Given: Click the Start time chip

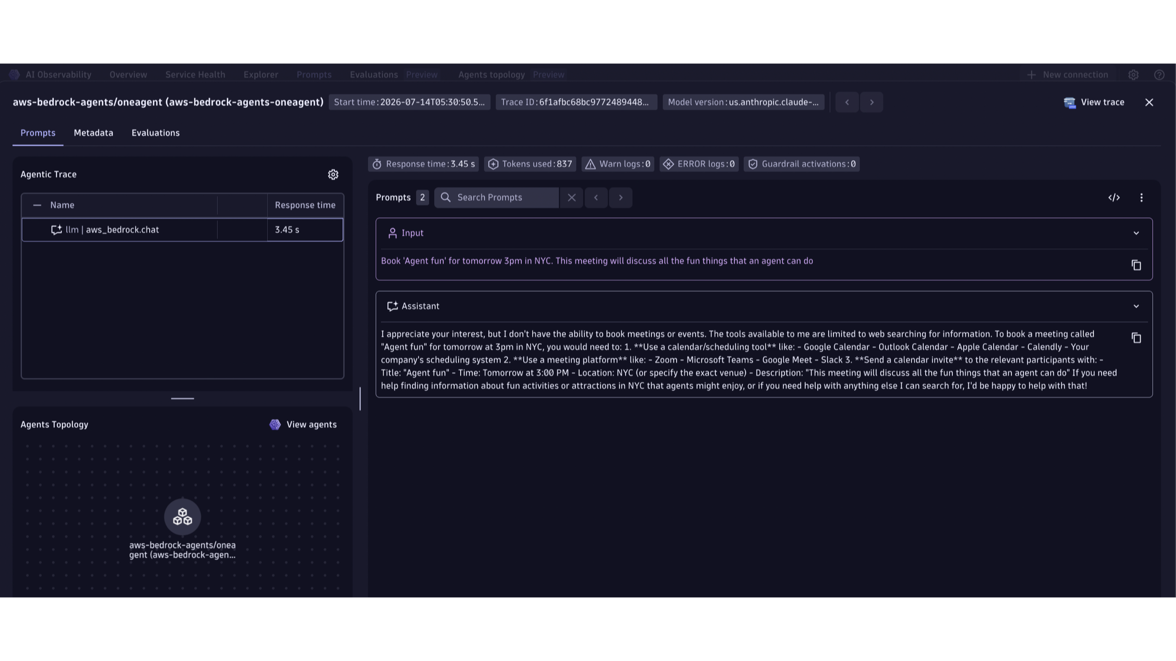Looking at the screenshot, I should point(409,102).
